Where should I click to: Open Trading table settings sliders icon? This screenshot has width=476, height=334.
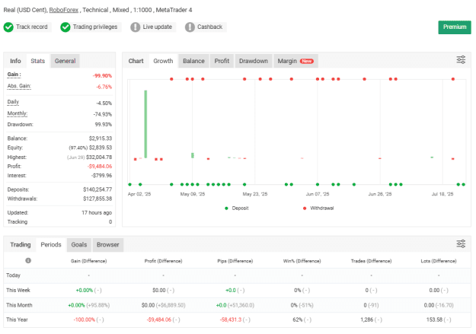click(461, 243)
